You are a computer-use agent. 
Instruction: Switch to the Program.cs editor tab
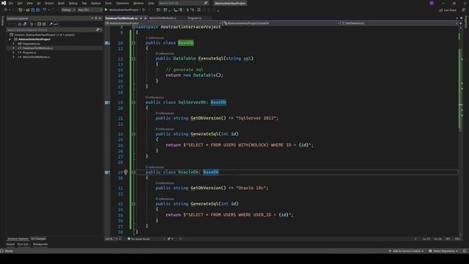tap(194, 18)
